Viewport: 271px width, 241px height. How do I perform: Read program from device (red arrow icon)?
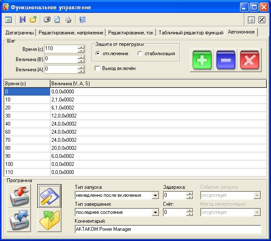tap(19, 196)
